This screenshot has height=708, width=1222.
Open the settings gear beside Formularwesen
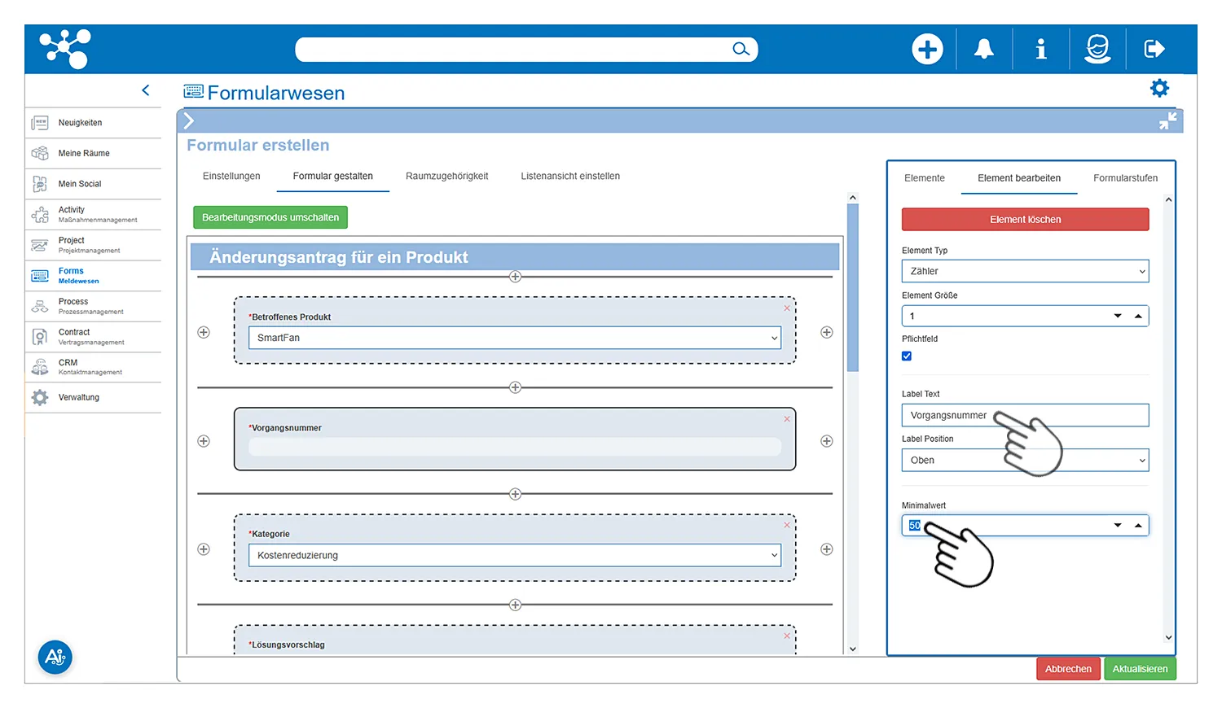tap(1159, 88)
